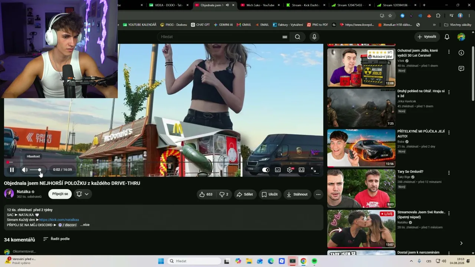Click the YouTube search magnifier button

(x=297, y=37)
